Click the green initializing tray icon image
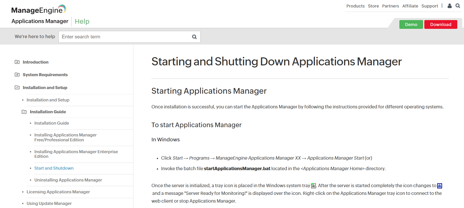Image resolution: width=464 pixels, height=208 pixels. pos(313,186)
